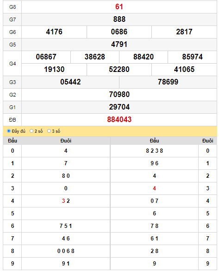Click tail values '3 2' for head 4
The height and width of the screenshot is (272, 219).
pos(66,201)
